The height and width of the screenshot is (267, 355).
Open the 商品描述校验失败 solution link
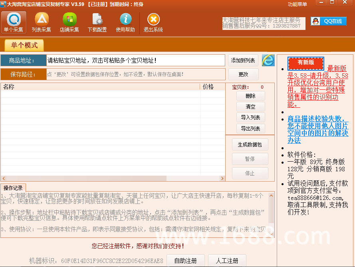[x=317, y=129]
